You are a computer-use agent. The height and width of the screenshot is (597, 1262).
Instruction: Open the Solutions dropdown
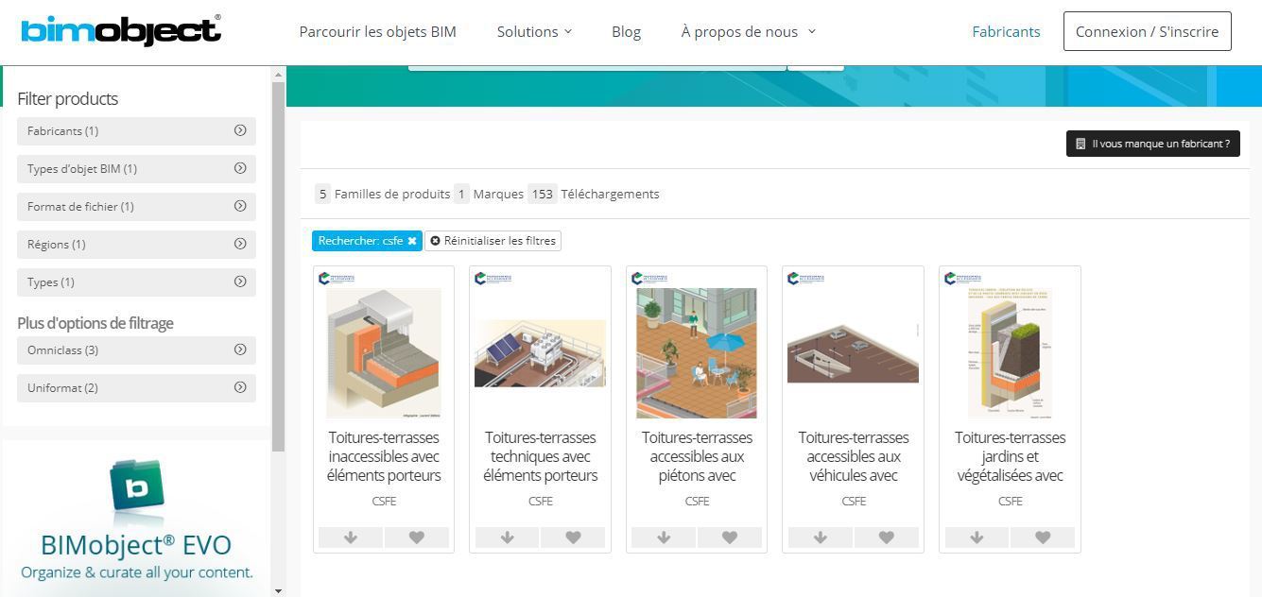(534, 31)
